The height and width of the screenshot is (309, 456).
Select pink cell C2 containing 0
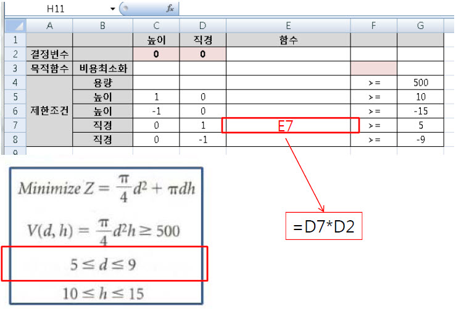click(156, 54)
